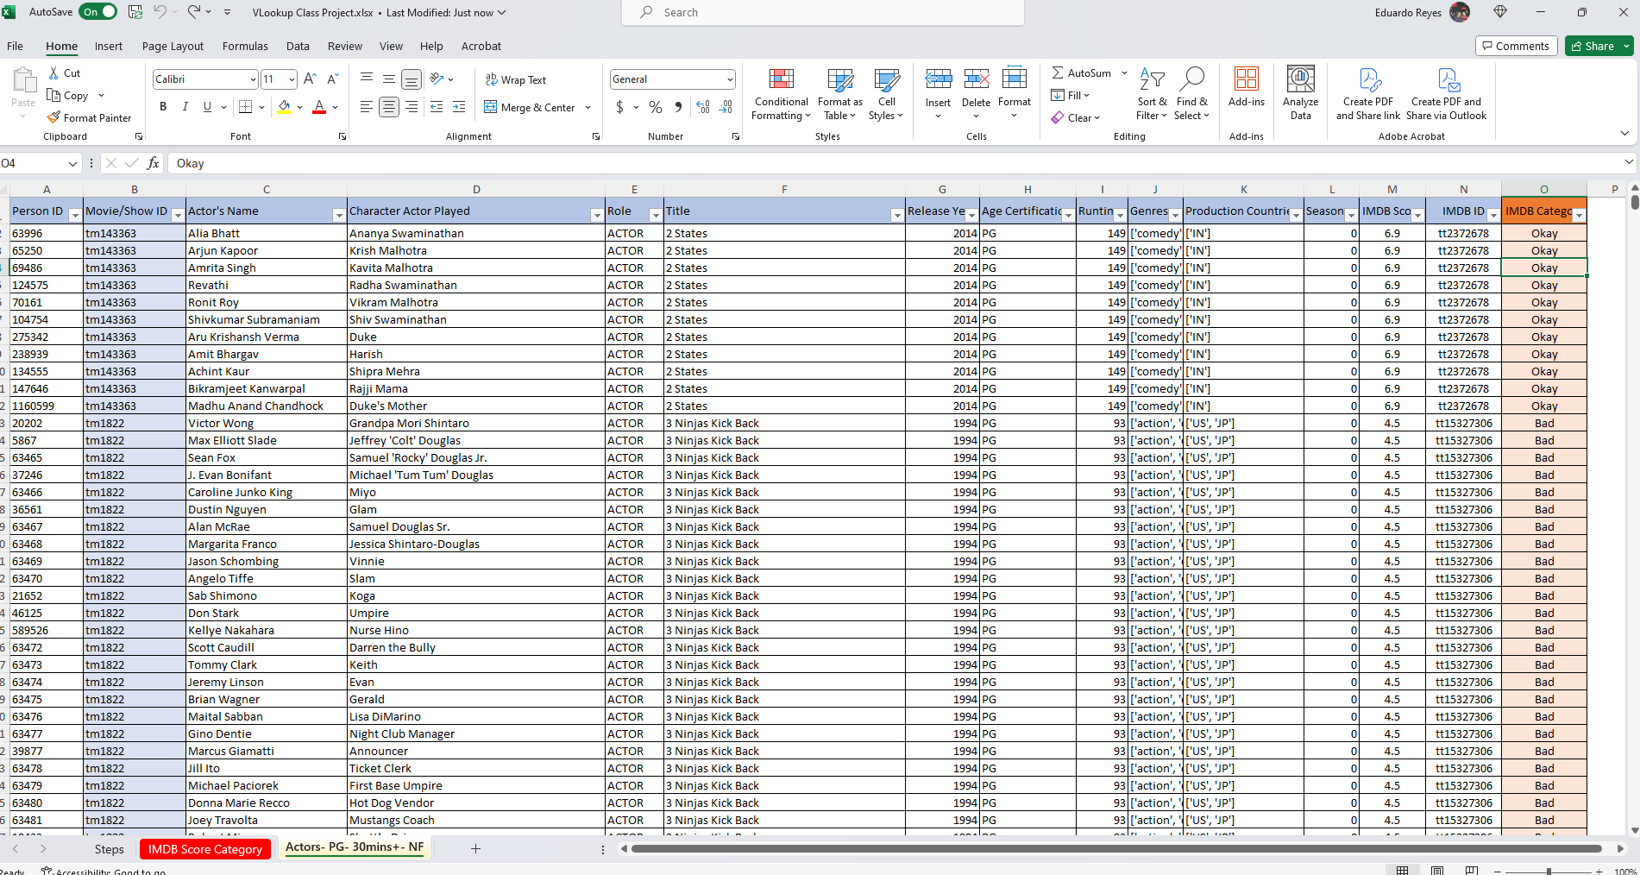The height and width of the screenshot is (875, 1640).
Task: Apply the red Font Color
Action: (x=319, y=107)
